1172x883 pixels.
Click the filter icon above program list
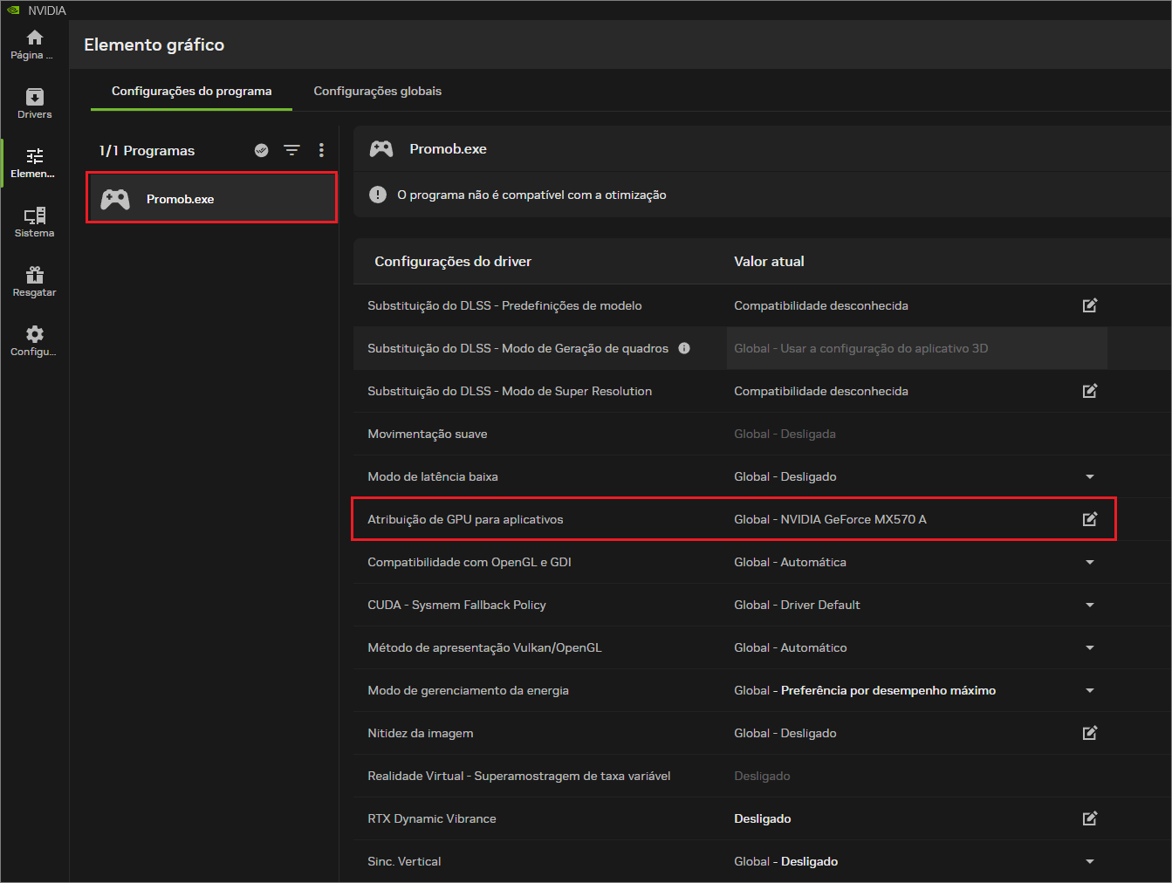click(x=291, y=150)
